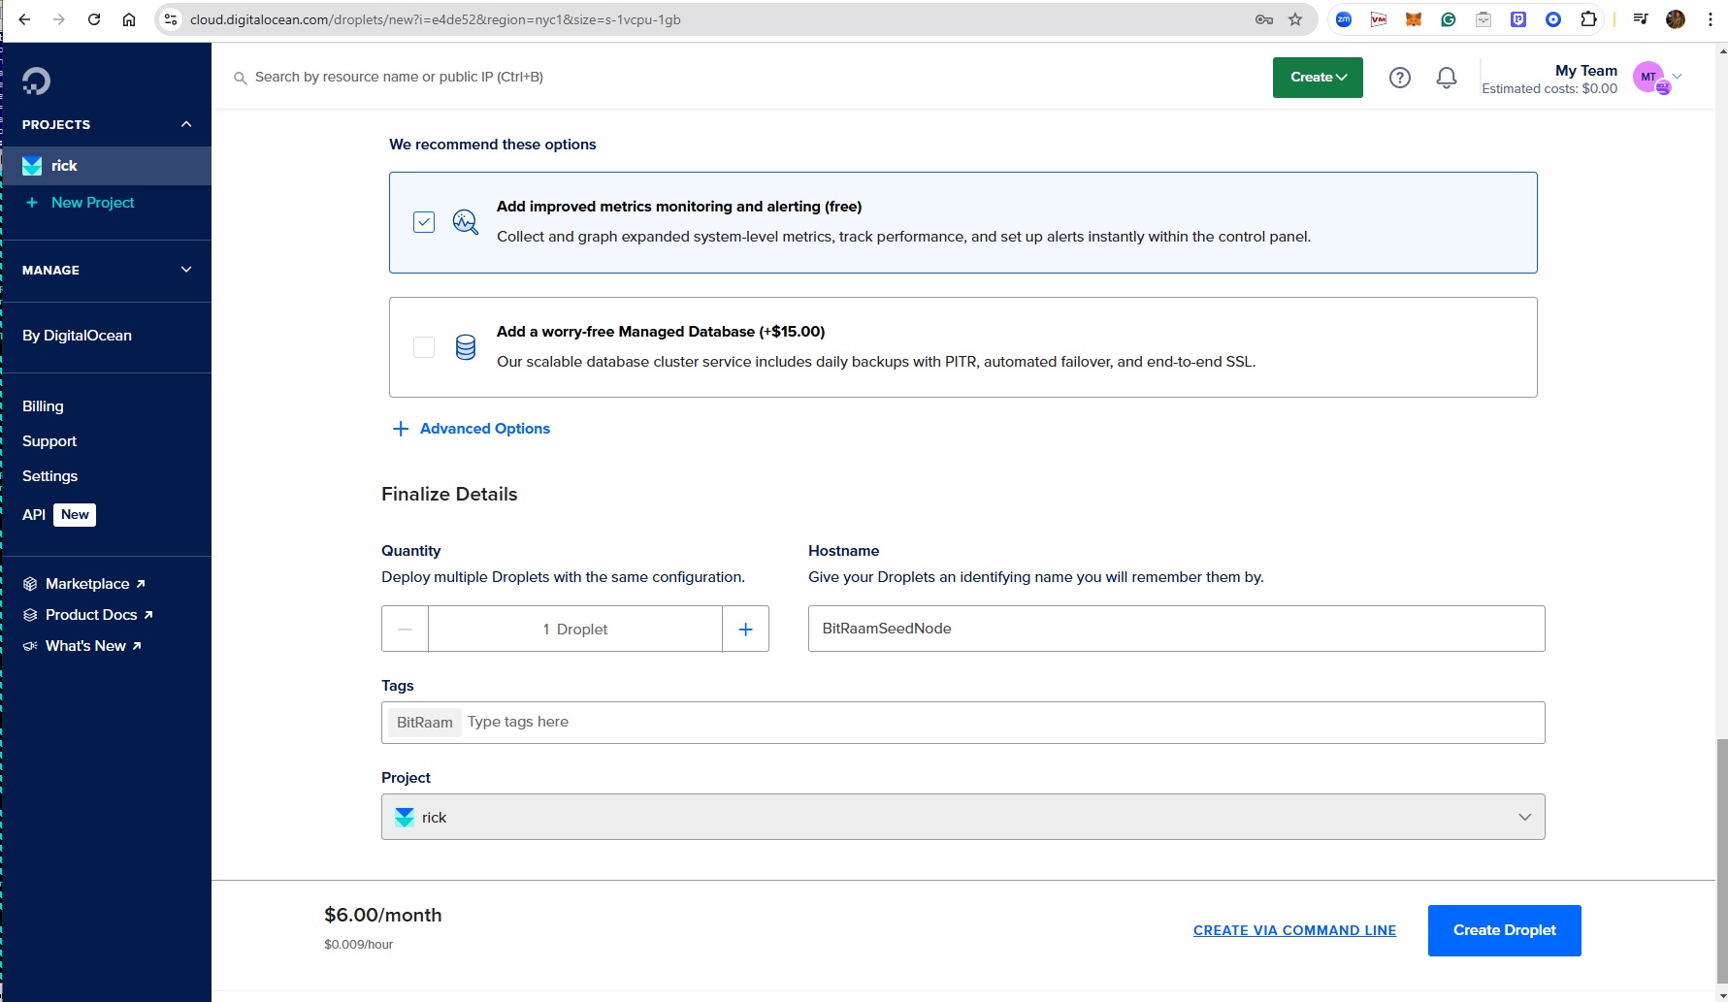This screenshot has width=1728, height=1002.
Task: Click the DigitalOcean logo in the sidebar
Action: coord(37,81)
